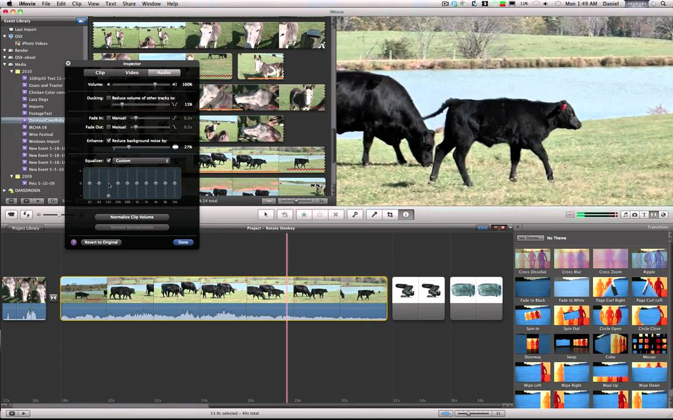Select the Audio tab in Inspector

pos(164,72)
